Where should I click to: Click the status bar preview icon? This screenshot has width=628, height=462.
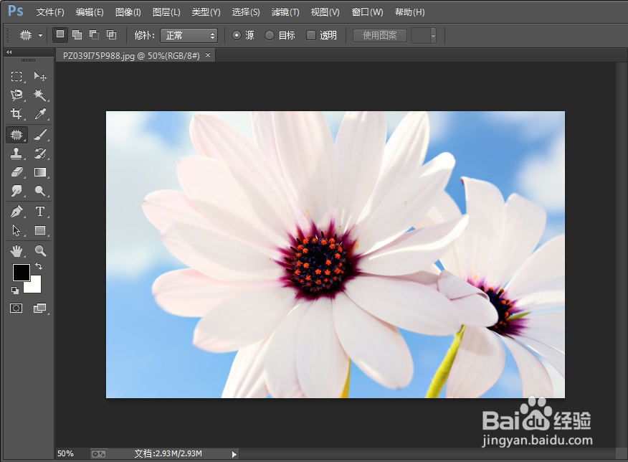coord(98,453)
